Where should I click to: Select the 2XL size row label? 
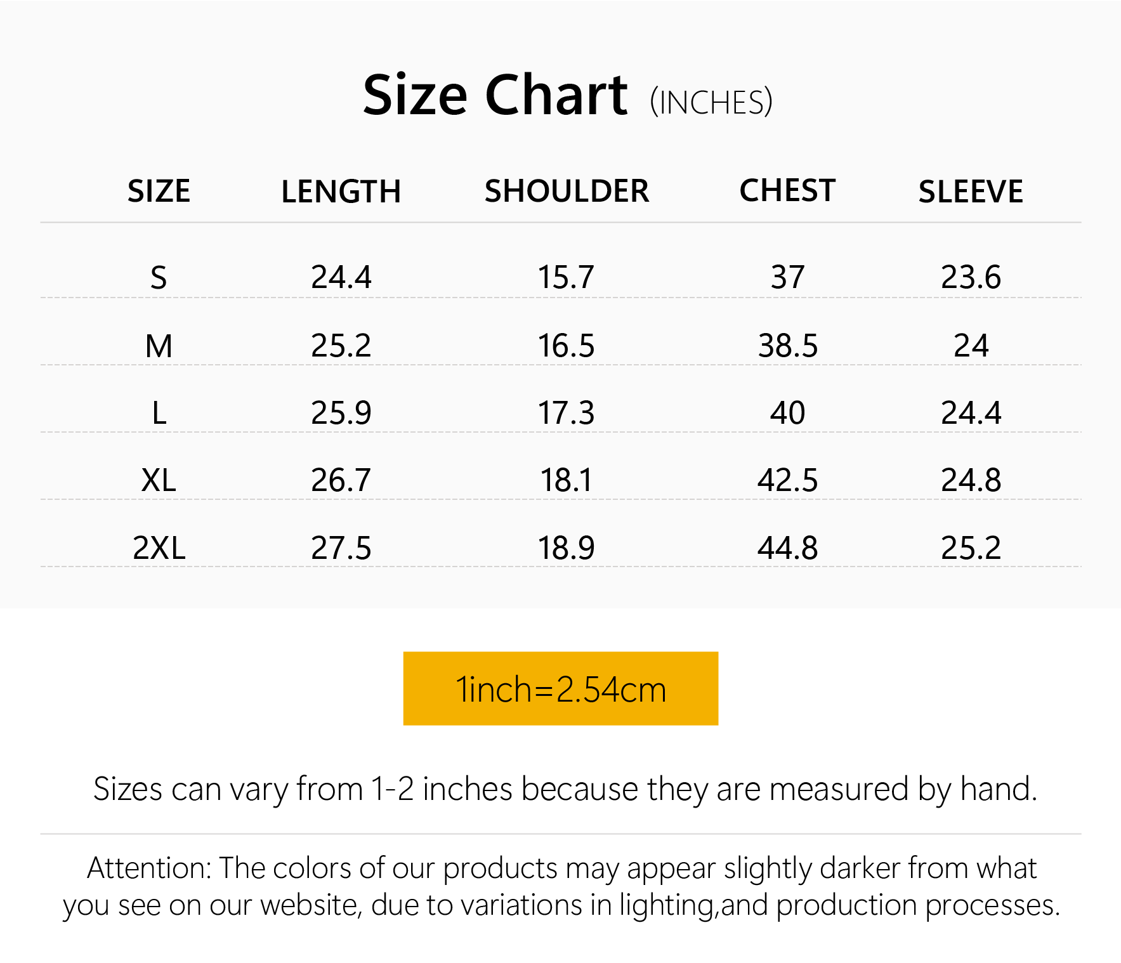159,547
